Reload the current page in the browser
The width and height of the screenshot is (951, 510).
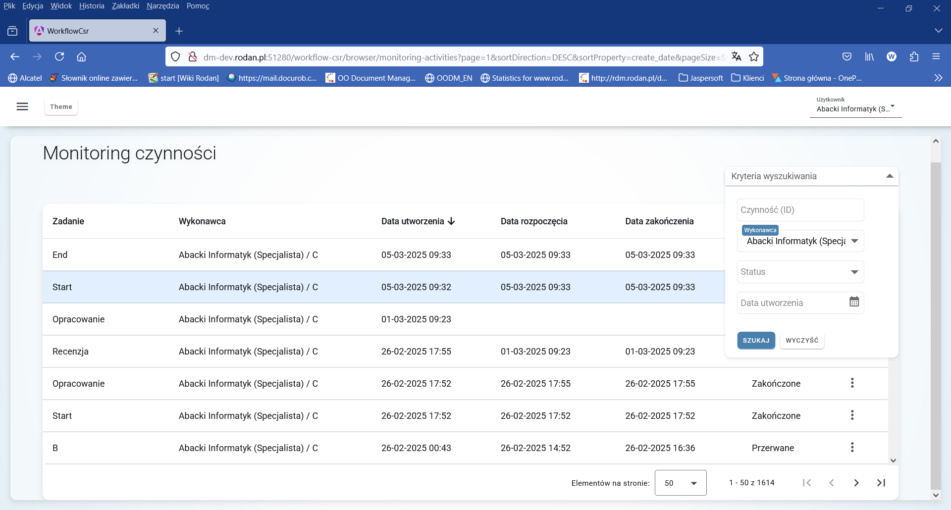tap(59, 56)
